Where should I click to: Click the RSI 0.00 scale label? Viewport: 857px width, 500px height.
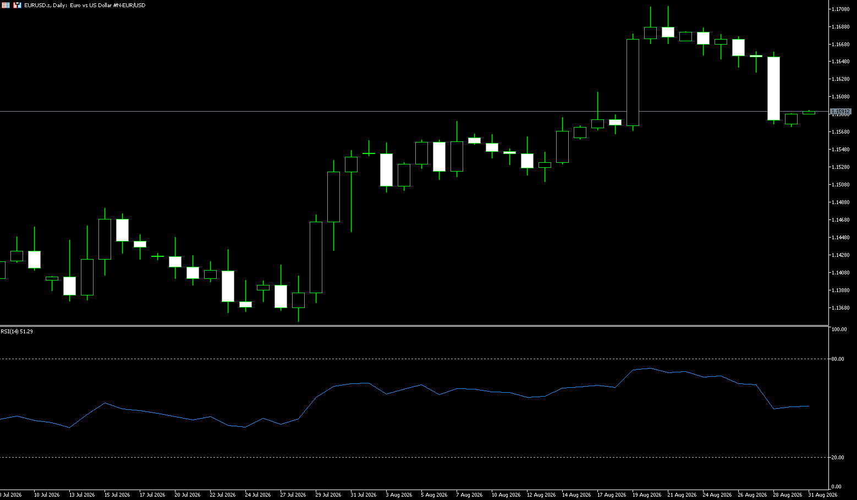pos(837,487)
